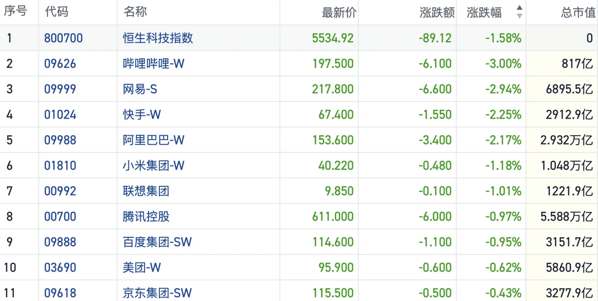
Task: Sort the table by 最新价 column header
Action: point(339,12)
